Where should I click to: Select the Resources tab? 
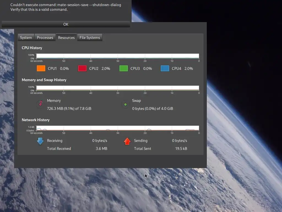coord(66,38)
